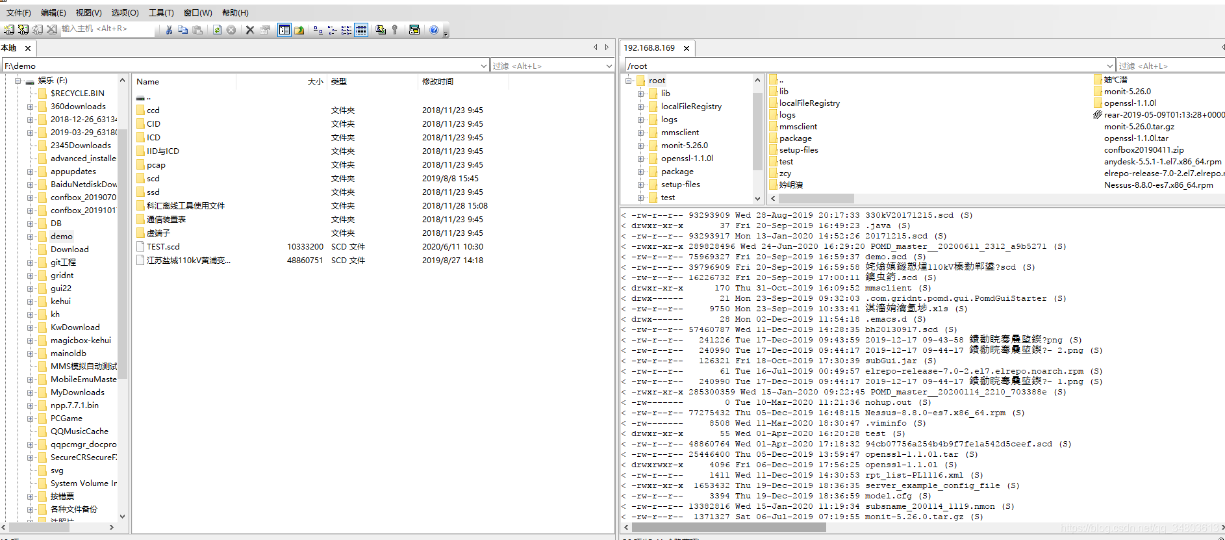This screenshot has width=1225, height=540.
Task: Select the TEST.scd file icon
Action: pyautogui.click(x=140, y=247)
